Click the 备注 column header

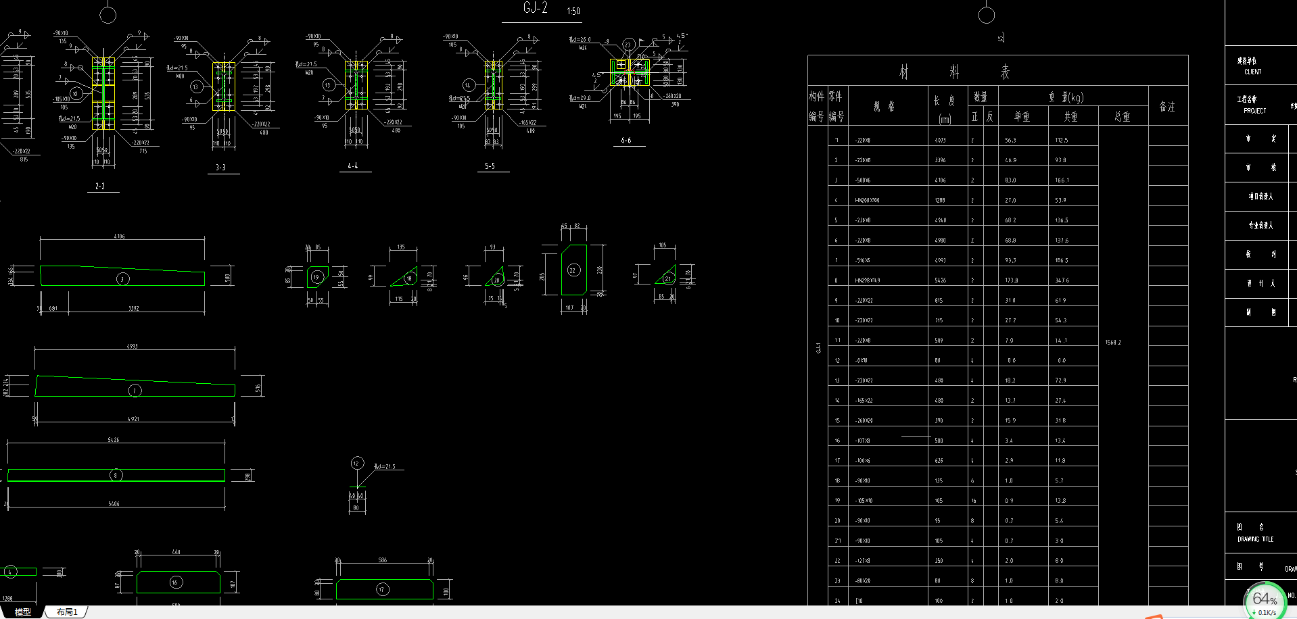point(1167,106)
